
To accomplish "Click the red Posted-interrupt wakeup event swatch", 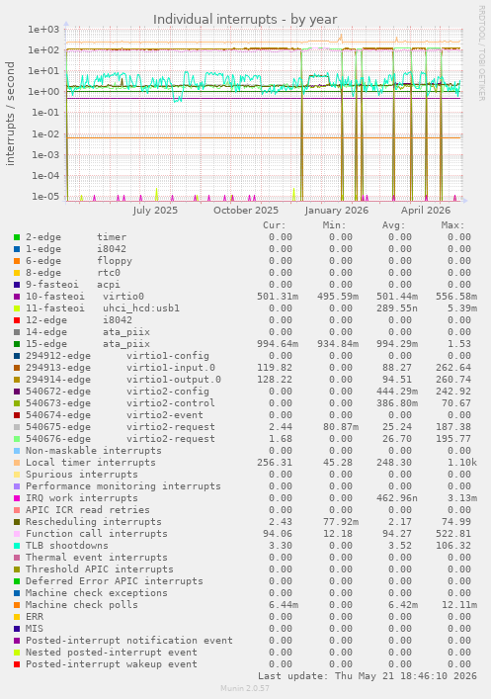I will coord(17,664).
